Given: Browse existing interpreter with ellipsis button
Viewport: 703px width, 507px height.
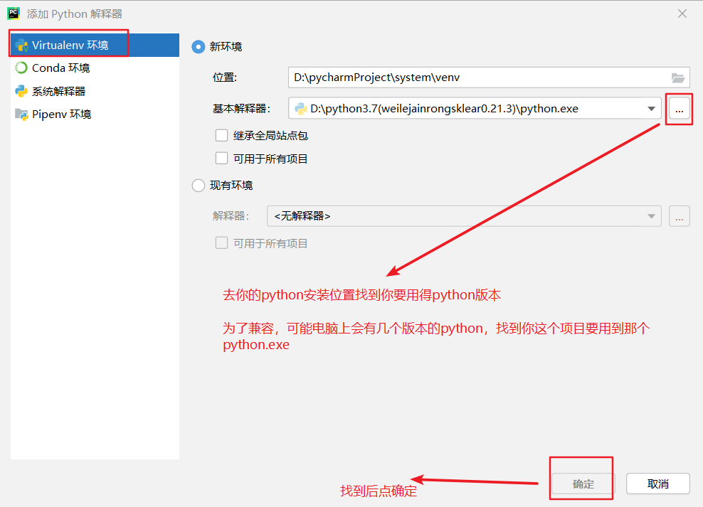Looking at the screenshot, I should (680, 216).
